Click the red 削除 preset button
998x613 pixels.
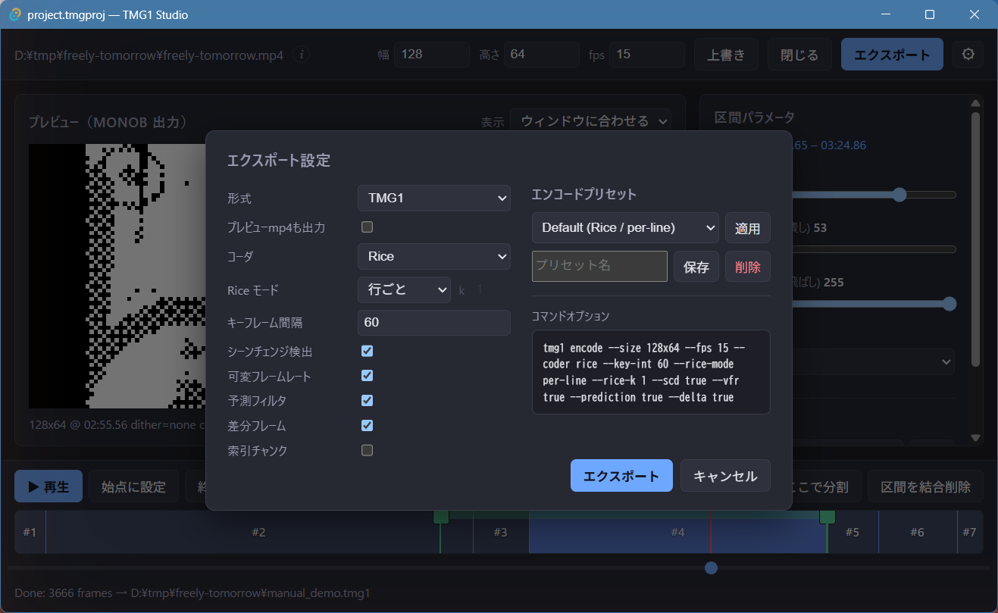click(x=748, y=267)
